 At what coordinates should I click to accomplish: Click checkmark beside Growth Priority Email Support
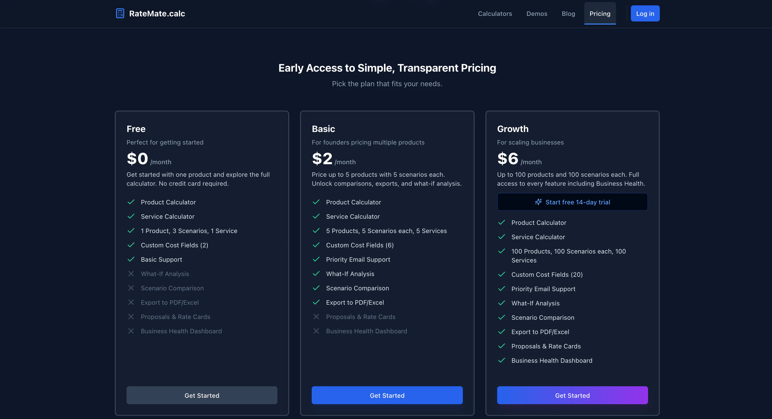(x=502, y=289)
